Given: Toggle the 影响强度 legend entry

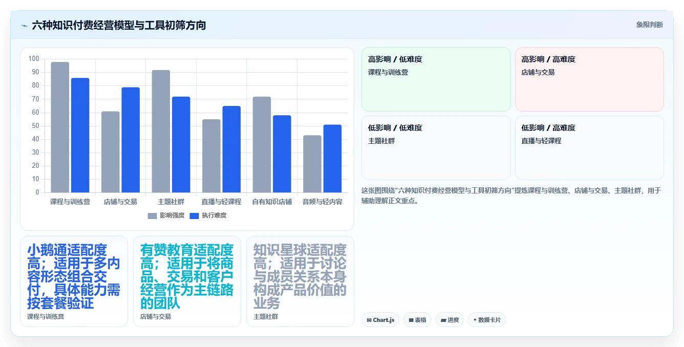Looking at the screenshot, I should pyautogui.click(x=166, y=215).
